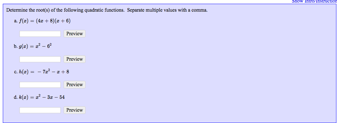The width and height of the screenshot is (337, 123).
Task: Select the input box under h(x)
Action: pos(40,85)
